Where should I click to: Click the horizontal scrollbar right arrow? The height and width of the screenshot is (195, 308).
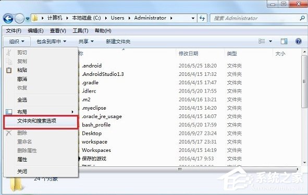[298, 169]
